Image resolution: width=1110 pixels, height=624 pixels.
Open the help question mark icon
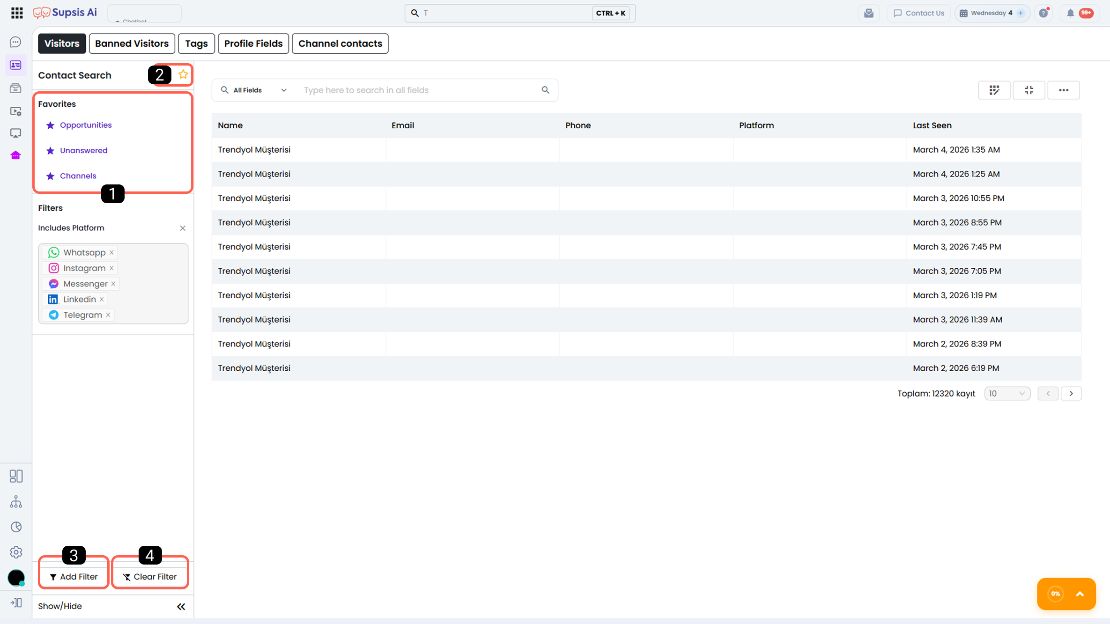(1043, 13)
